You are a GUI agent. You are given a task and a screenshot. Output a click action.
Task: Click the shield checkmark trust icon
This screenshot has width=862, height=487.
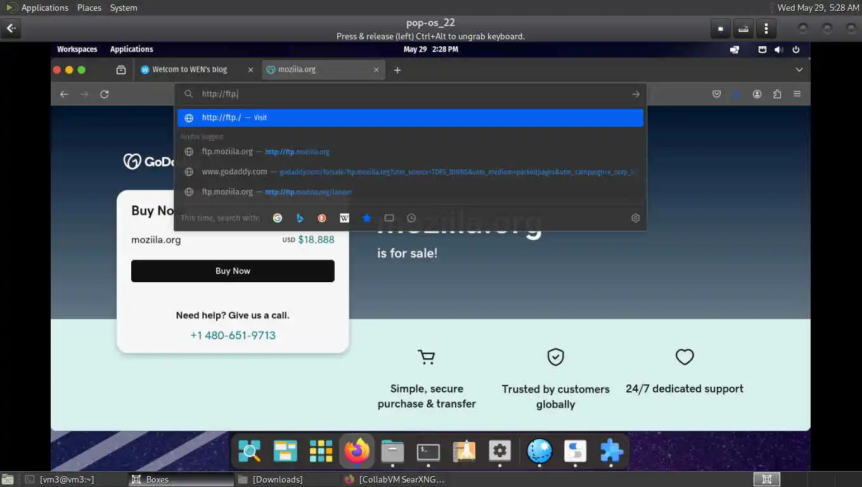point(555,357)
